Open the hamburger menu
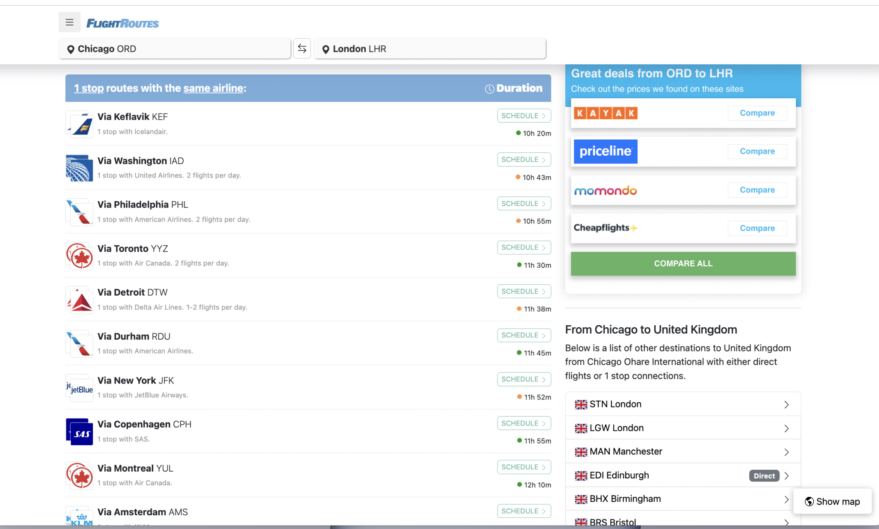The width and height of the screenshot is (879, 529). tap(70, 22)
